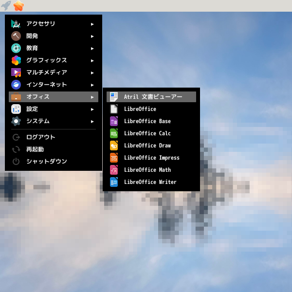The height and width of the screenshot is (292, 292).
Task: Click the blank LibreOffice document icon
Action: (114, 109)
